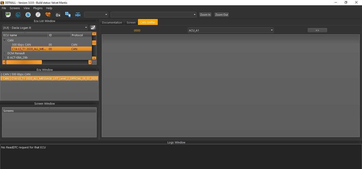Click the blue screens with hand pointer icon

click(68, 14)
